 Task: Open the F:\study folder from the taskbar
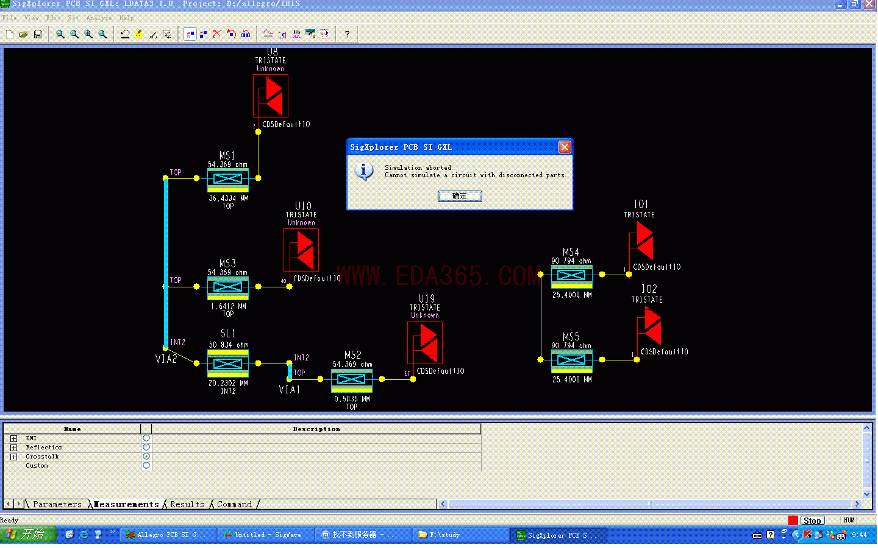460,535
